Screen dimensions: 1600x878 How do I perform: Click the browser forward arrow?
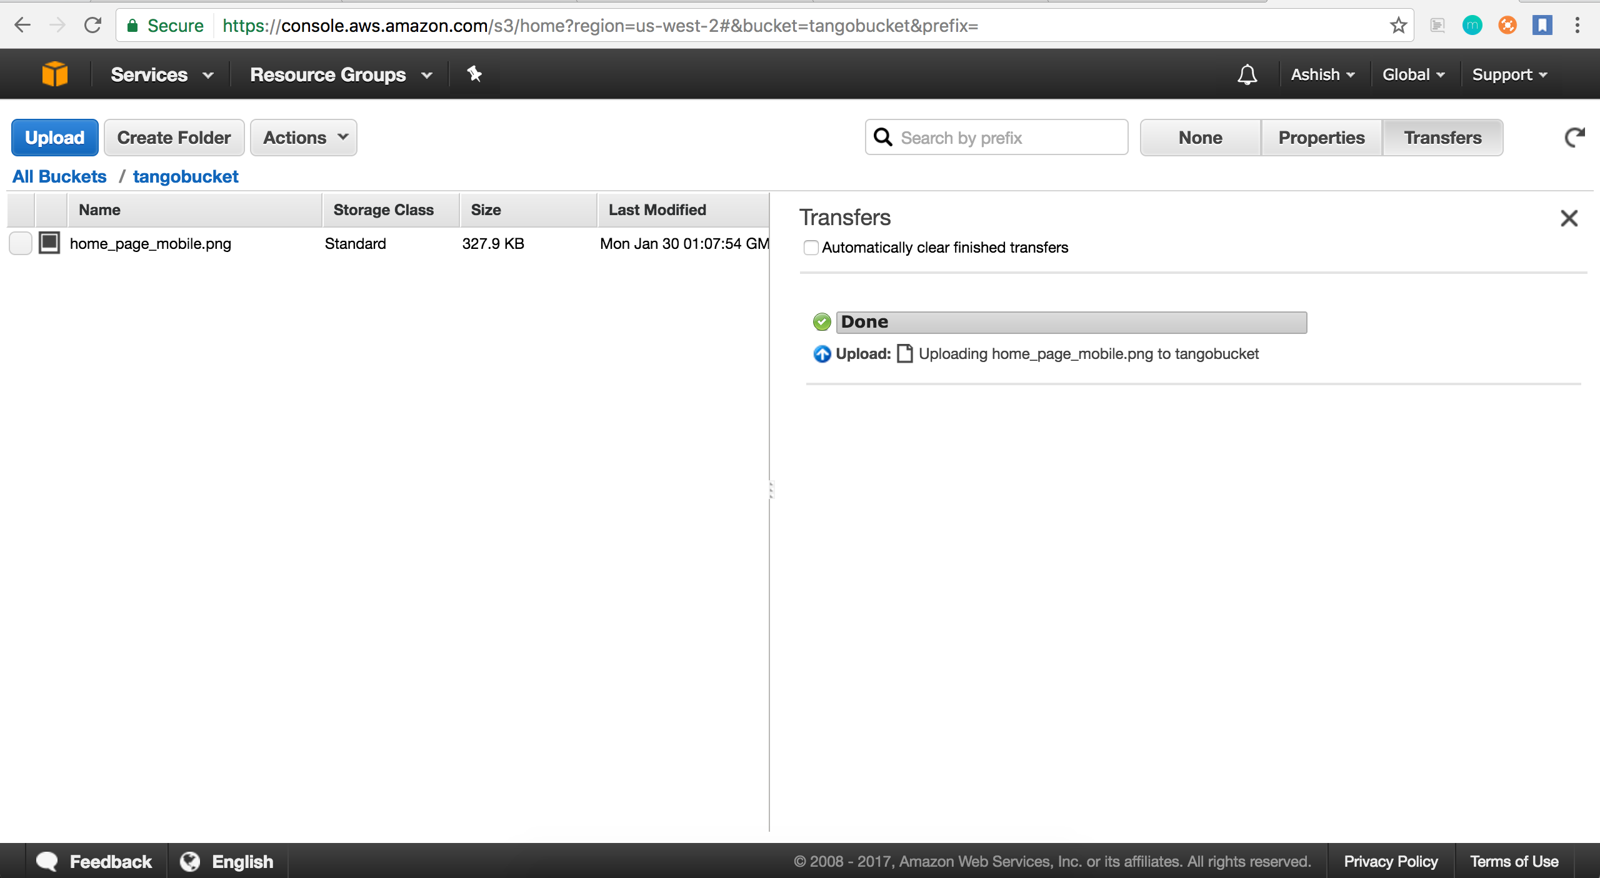(57, 25)
